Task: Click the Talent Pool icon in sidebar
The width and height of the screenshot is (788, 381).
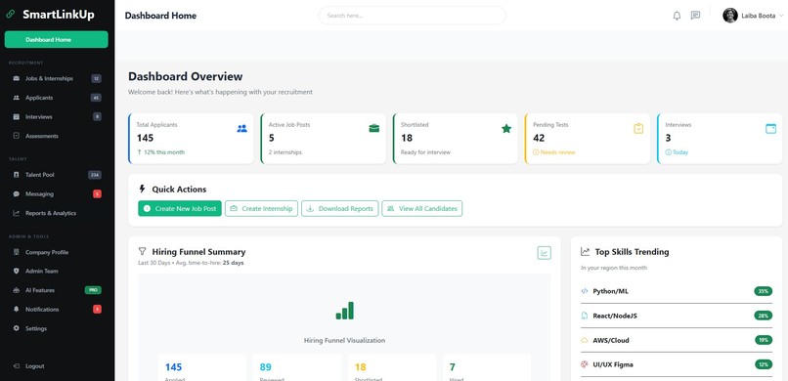Action: coord(16,175)
